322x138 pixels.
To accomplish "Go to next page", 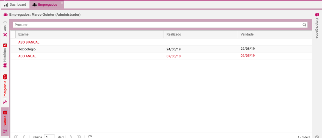I will pos(71,136).
